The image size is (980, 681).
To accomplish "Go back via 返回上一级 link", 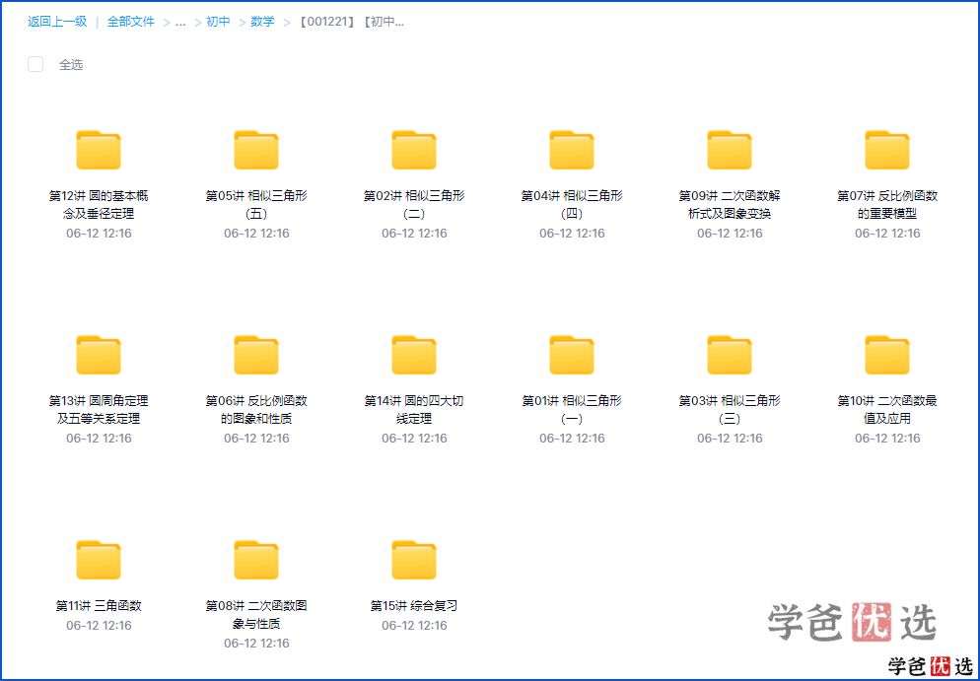I will [57, 22].
